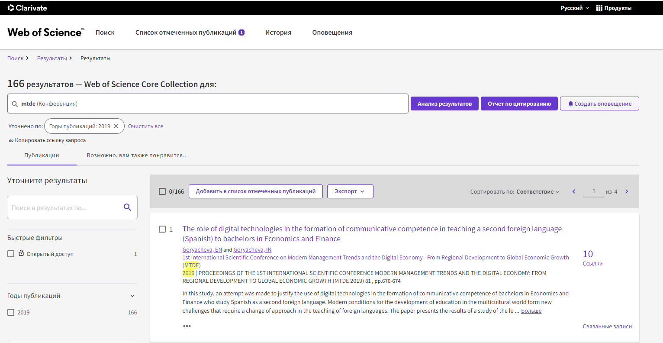
Task: Click the Поиск в результатах по field
Action: pyautogui.click(x=65, y=208)
